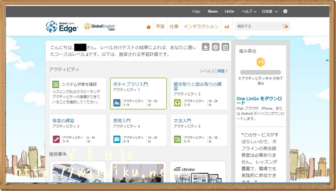The height and width of the screenshot is (191, 336).
Task: Click the translate speech bubble icon
Action: point(285,26)
